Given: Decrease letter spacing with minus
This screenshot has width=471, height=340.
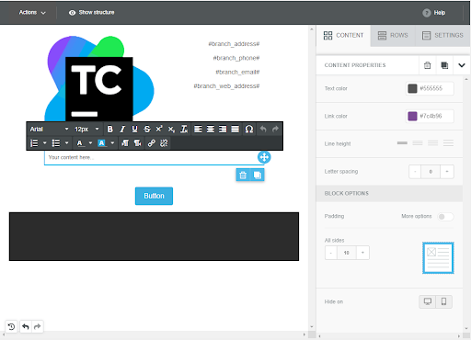Looking at the screenshot, I should point(415,172).
